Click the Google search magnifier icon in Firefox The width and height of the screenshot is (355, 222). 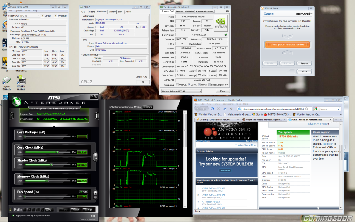tap(339, 109)
